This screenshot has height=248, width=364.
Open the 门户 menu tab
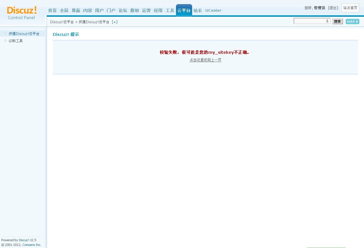point(111,11)
